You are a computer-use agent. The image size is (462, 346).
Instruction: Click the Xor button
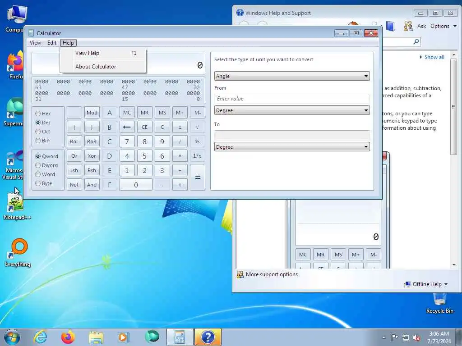tap(92, 156)
